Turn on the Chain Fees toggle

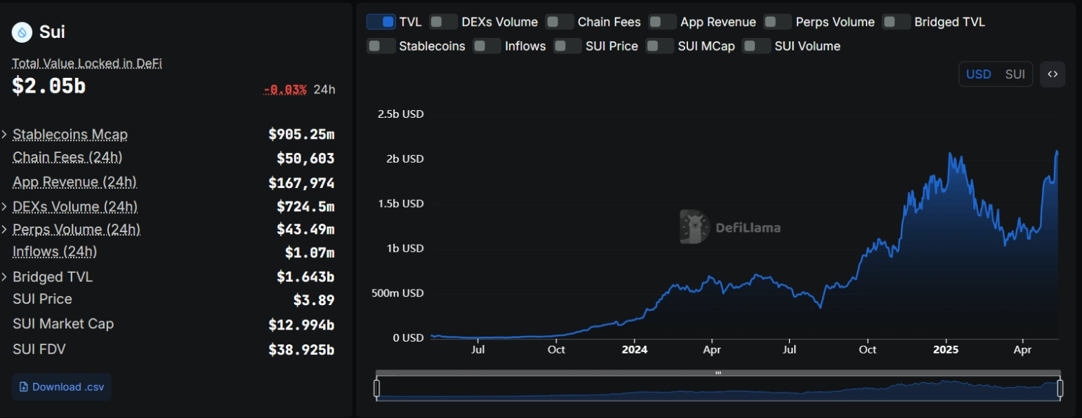560,22
